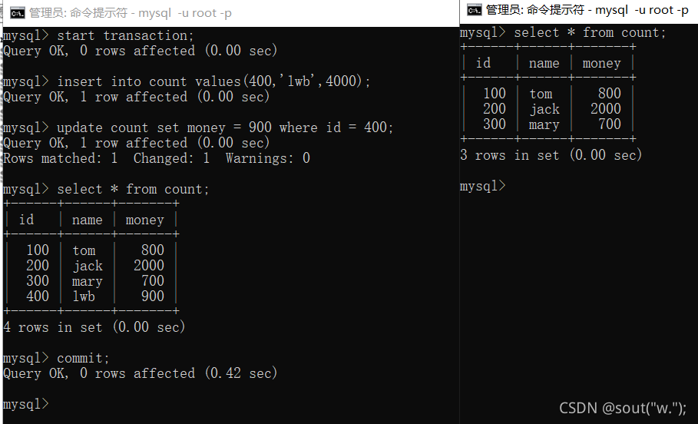The height and width of the screenshot is (424, 698).
Task: Click the 'id' column header in left window
Action: [x=26, y=220]
